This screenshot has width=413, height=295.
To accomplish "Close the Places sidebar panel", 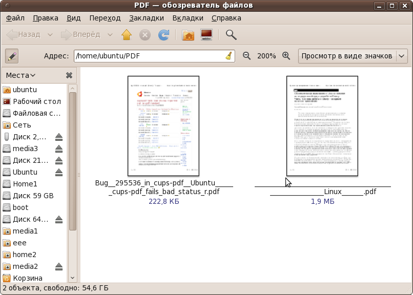I will 69,75.
